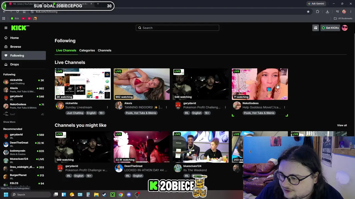Switch to the Live Channels tab
The width and height of the screenshot is (355, 199).
pyautogui.click(x=66, y=50)
